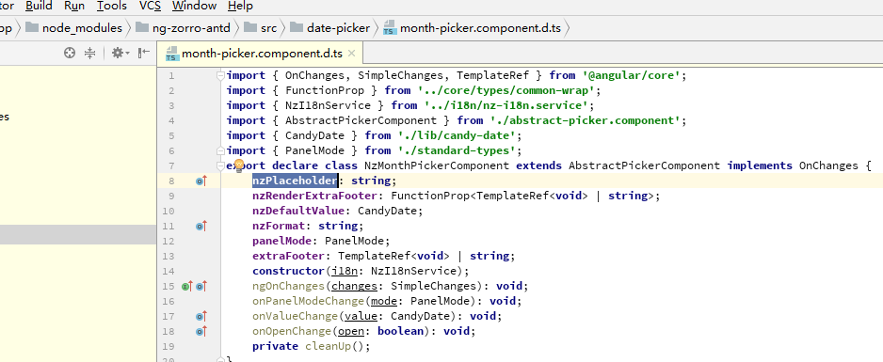Open the Run menu
The height and width of the screenshot is (362, 883).
point(74,7)
